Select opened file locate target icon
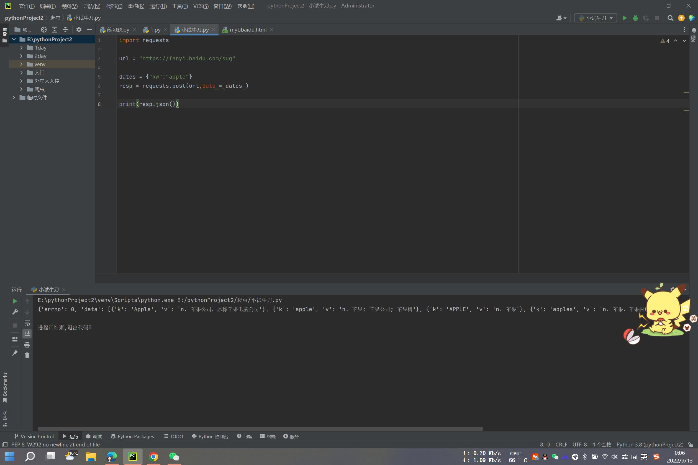Image resolution: width=698 pixels, height=465 pixels. 44,30
